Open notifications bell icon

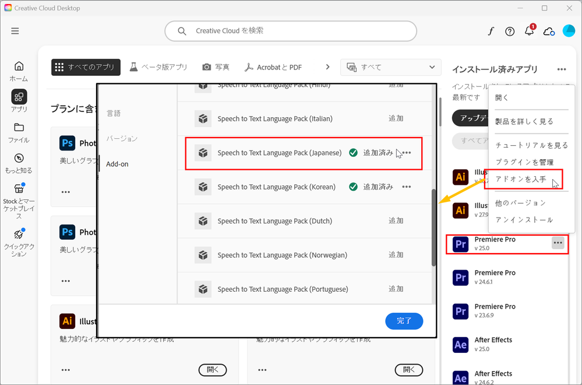530,31
